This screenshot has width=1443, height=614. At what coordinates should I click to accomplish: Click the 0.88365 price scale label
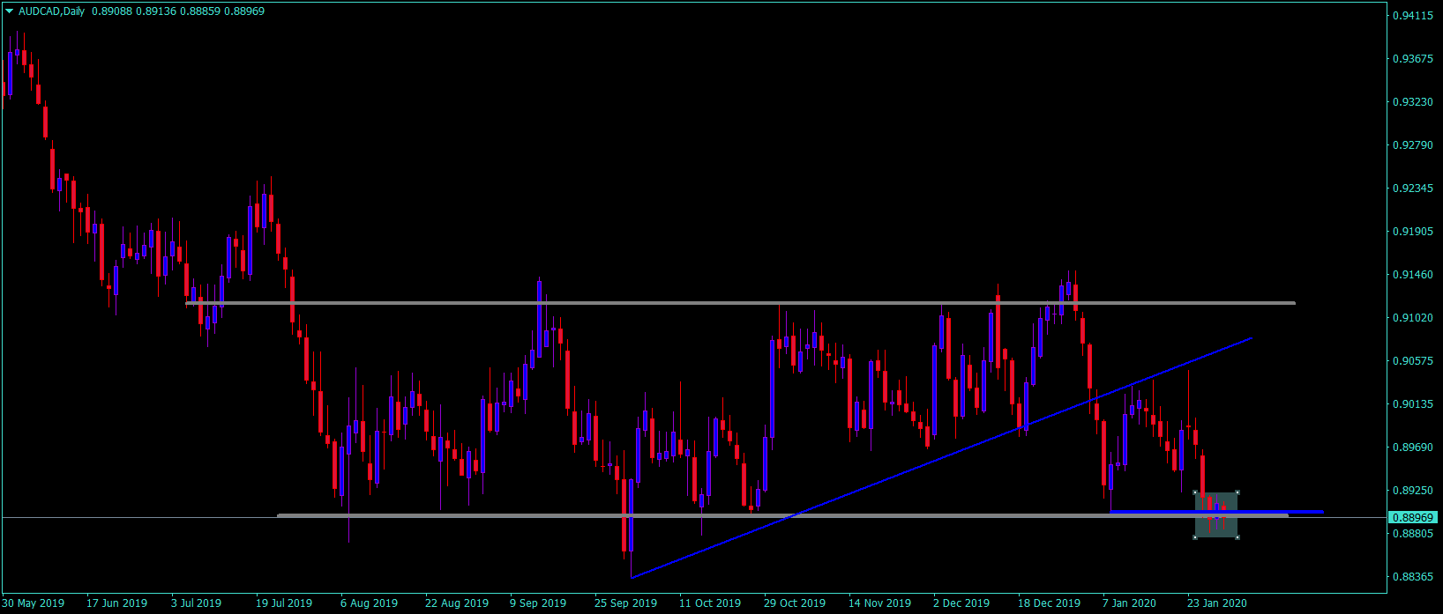(1411, 577)
